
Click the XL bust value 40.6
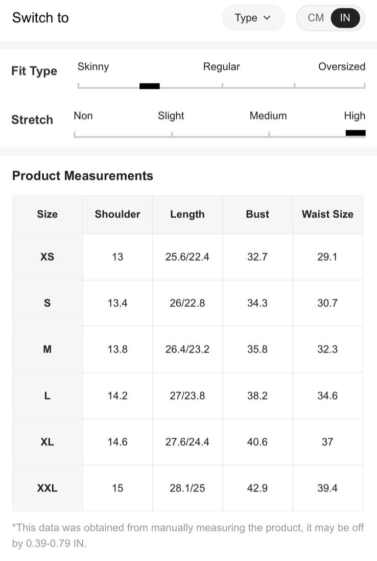coord(257,442)
